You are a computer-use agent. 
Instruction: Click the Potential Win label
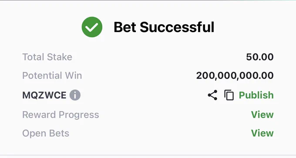pos(52,76)
